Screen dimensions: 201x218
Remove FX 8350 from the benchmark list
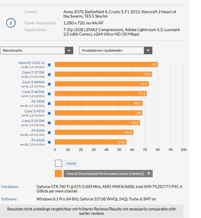(x=49, y=133)
